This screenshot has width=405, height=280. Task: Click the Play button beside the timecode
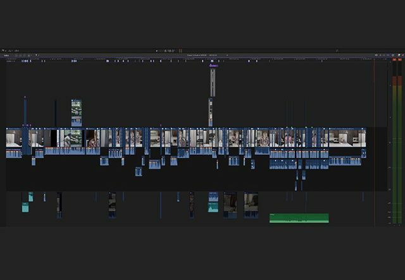[157, 51]
